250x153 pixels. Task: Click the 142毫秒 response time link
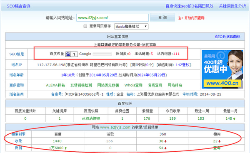point(182,65)
